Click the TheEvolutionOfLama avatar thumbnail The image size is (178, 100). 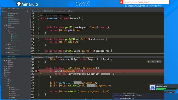[x=152, y=88]
